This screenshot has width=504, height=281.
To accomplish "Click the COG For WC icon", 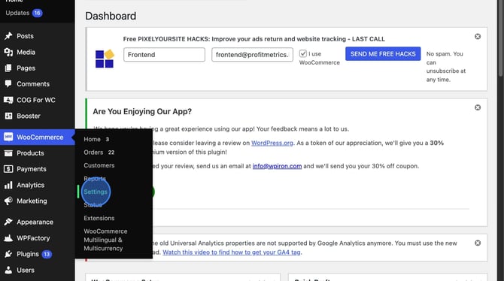I will click(8, 100).
